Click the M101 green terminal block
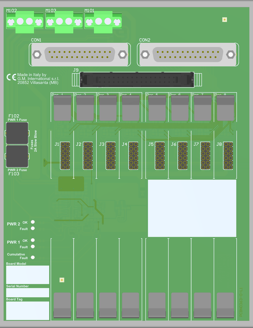 click(x=103, y=22)
